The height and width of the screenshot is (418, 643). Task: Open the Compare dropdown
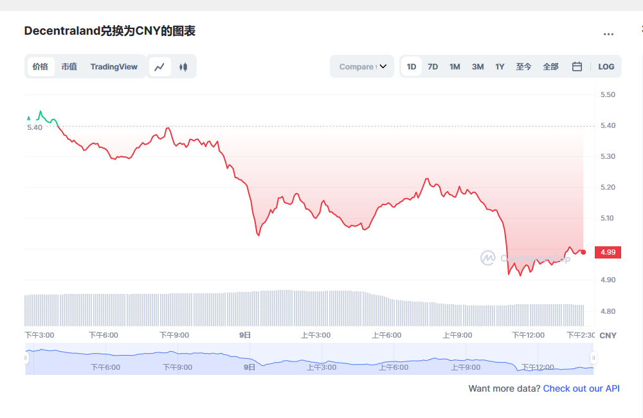tap(362, 66)
